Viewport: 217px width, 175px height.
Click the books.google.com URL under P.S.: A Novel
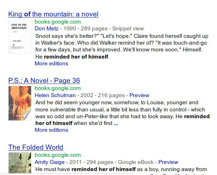[x=58, y=88]
